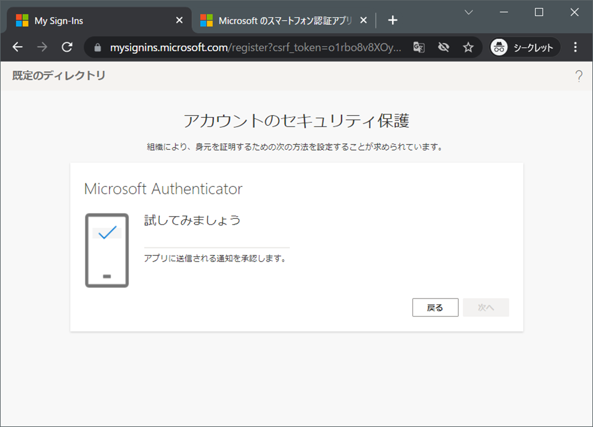Reload the page with refresh icon
The width and height of the screenshot is (593, 427).
[x=67, y=47]
